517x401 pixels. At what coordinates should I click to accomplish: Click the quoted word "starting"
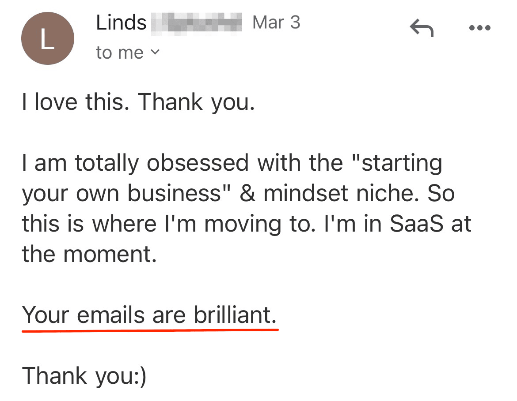click(x=397, y=164)
